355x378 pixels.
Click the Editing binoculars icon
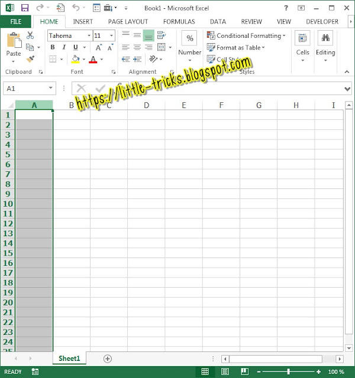point(325,38)
